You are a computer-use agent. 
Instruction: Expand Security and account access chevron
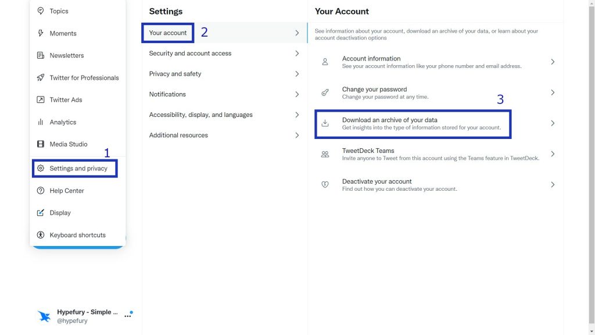click(297, 54)
